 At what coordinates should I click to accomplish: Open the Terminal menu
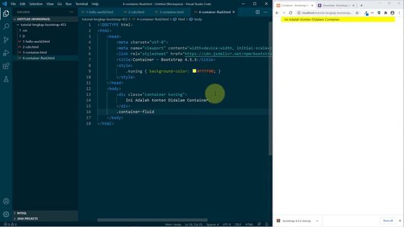point(81,4)
